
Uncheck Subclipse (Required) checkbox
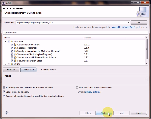(x=12, y=48)
